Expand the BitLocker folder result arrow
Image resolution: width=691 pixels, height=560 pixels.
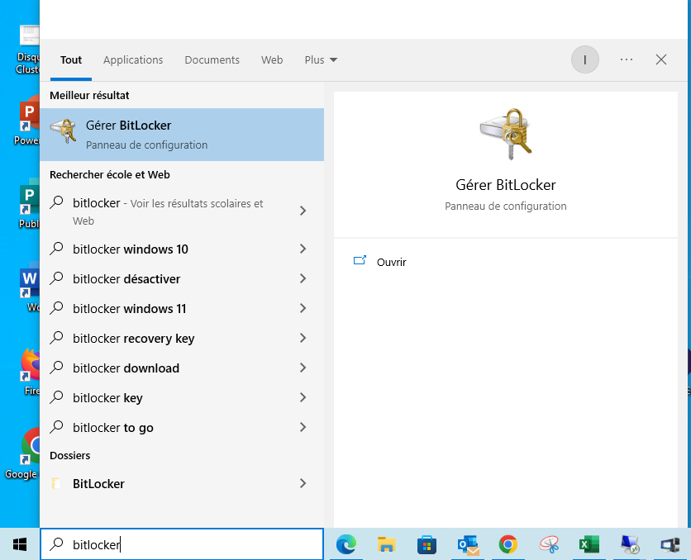tap(303, 484)
